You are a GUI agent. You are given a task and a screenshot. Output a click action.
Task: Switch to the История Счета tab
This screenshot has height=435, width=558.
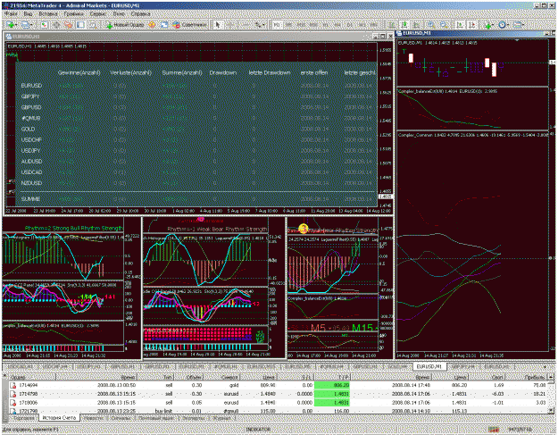coord(59,418)
